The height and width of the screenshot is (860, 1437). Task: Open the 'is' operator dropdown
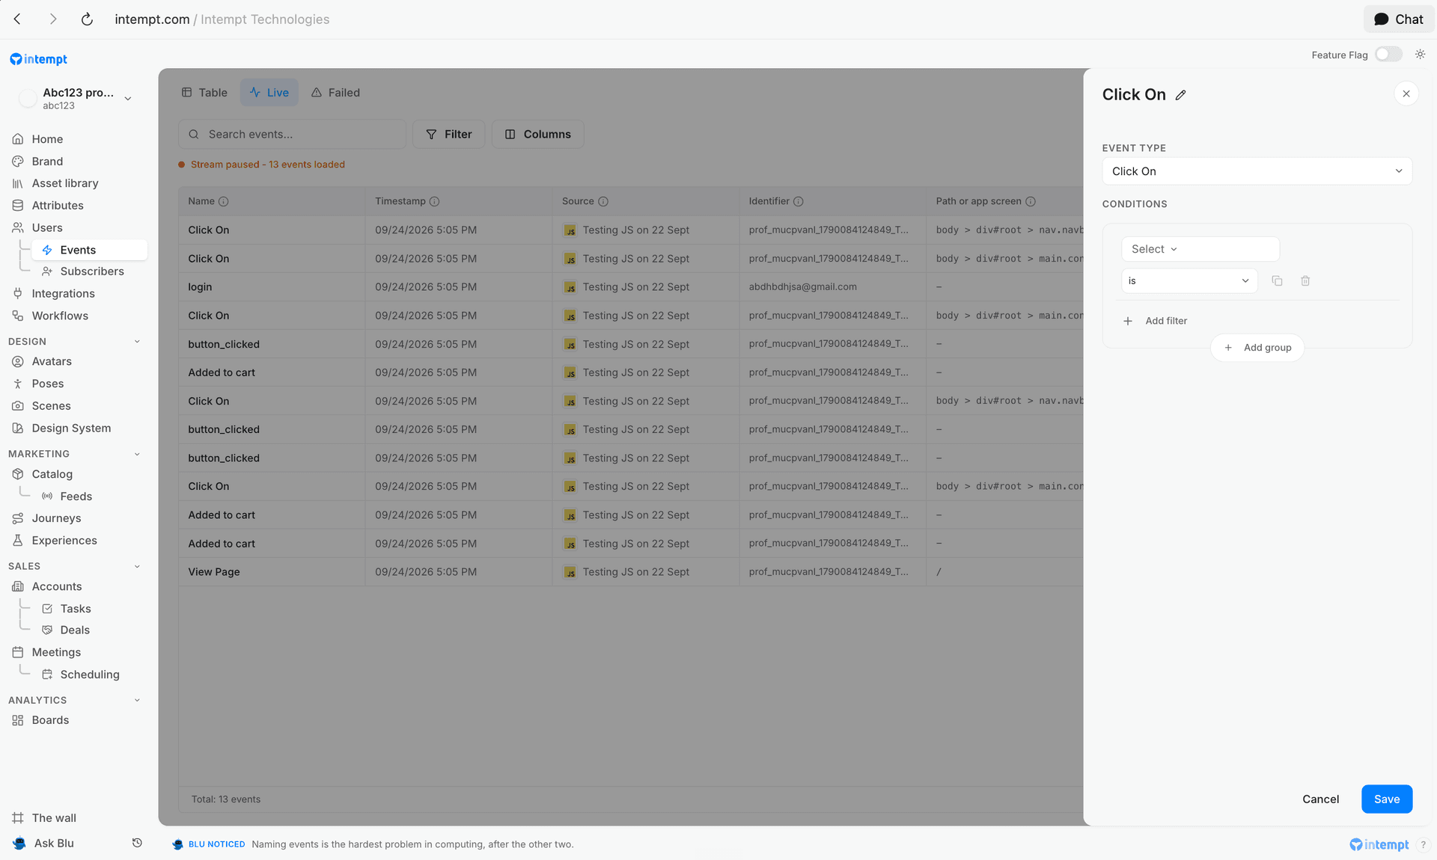1189,281
